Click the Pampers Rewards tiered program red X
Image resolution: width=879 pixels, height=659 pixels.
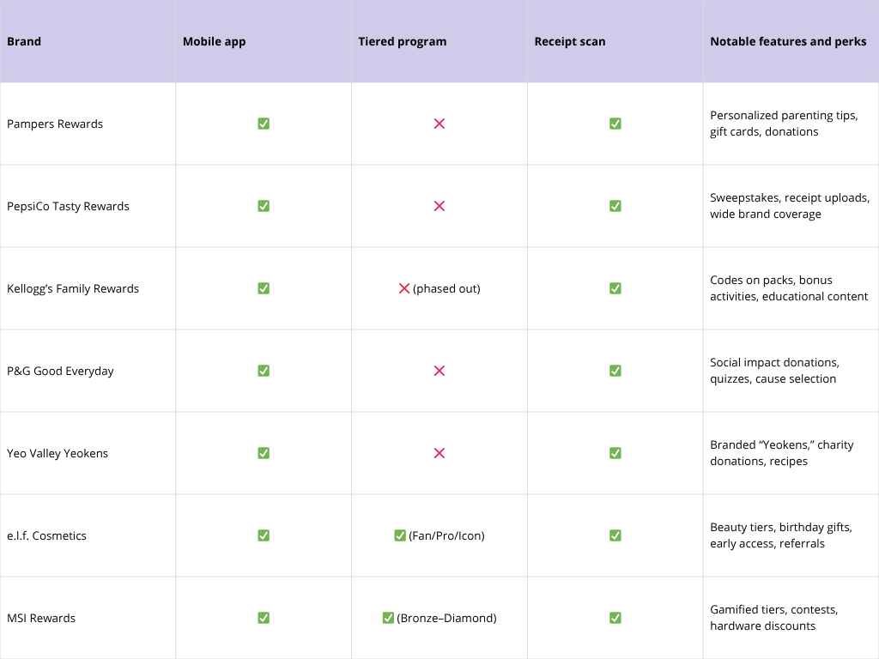click(439, 124)
